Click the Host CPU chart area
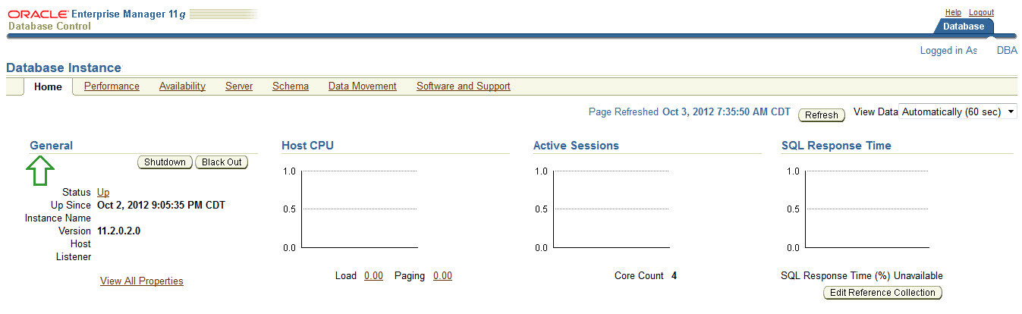The height and width of the screenshot is (314, 1022). 359,209
